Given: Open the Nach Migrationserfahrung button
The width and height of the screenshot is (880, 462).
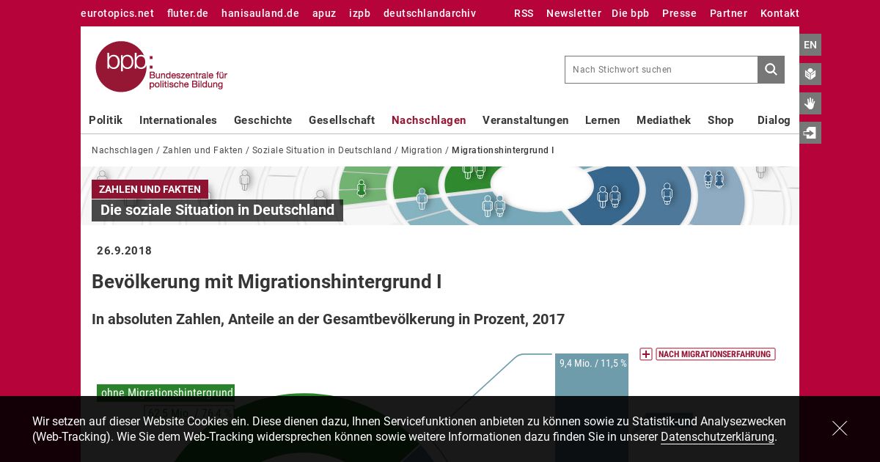Looking at the screenshot, I should point(716,354).
